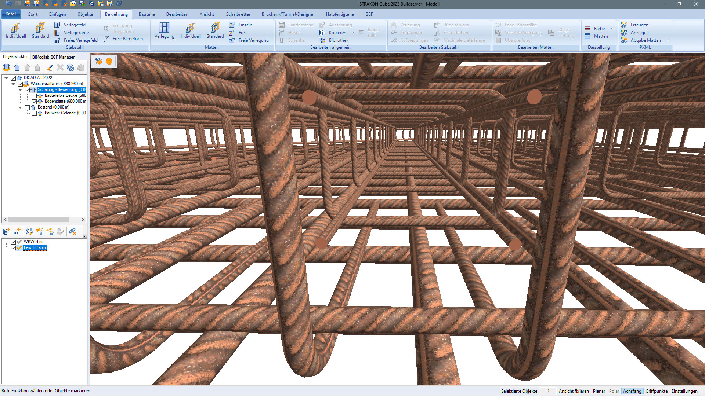Select the Individuell Stabstahl reinforcement icon
Image resolution: width=705 pixels, height=396 pixels.
[16, 28]
